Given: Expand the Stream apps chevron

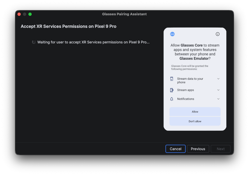Looking at the screenshot, I should [218, 90].
